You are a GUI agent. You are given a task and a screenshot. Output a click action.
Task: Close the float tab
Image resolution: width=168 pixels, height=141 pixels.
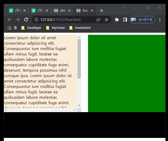pyautogui.click(x=92, y=11)
